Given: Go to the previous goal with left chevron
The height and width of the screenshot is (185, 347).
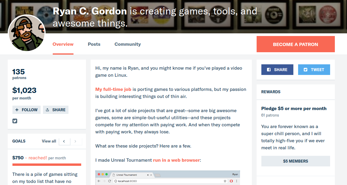Looking at the screenshot, I should tap(64, 141).
